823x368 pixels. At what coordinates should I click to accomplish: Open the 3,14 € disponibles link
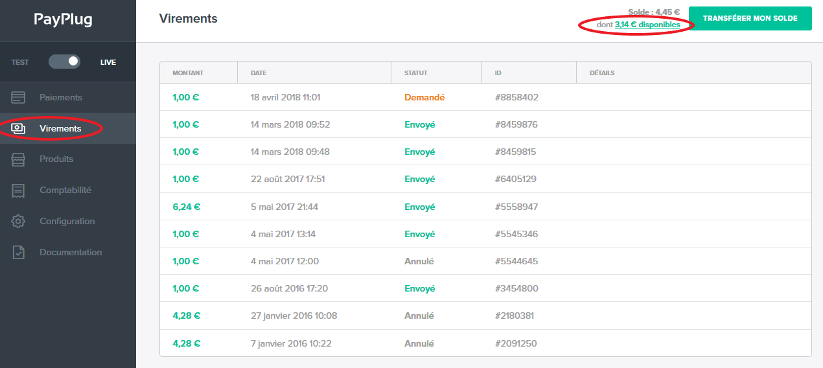point(647,25)
